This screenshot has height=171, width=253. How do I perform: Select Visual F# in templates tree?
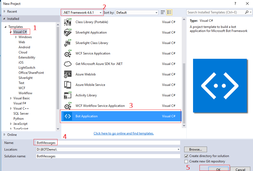tap(20, 103)
